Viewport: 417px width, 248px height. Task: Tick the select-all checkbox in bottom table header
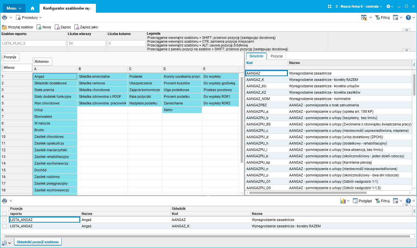(4, 214)
